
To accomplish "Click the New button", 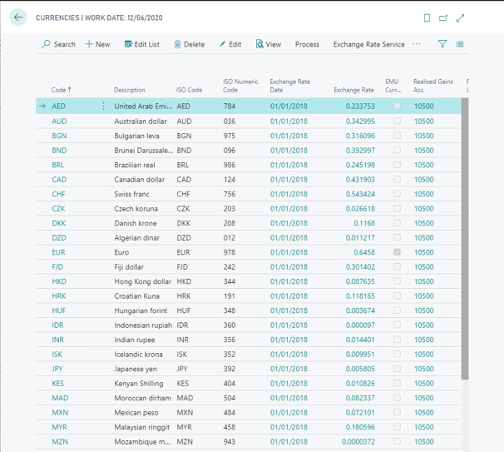I will (97, 44).
